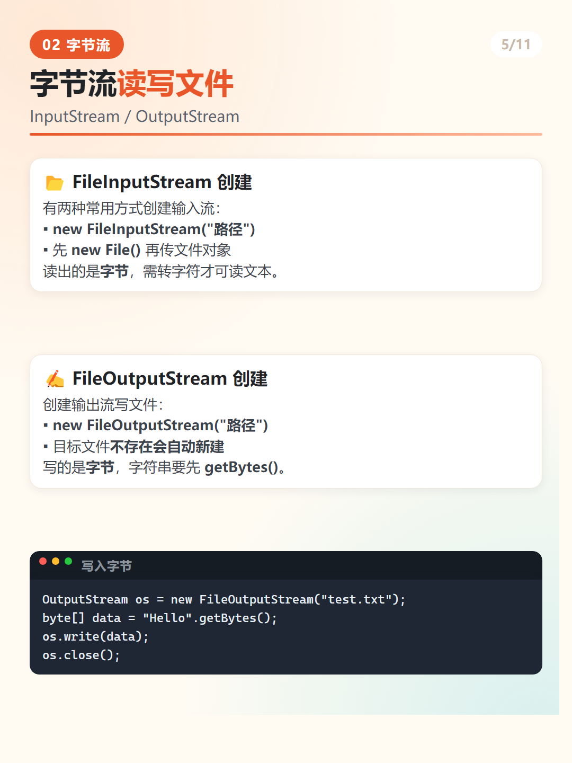Click the writing hand icon beside FileOutputStream

tap(55, 379)
